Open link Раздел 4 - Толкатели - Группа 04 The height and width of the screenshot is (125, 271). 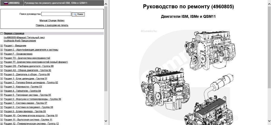pos(22,91)
